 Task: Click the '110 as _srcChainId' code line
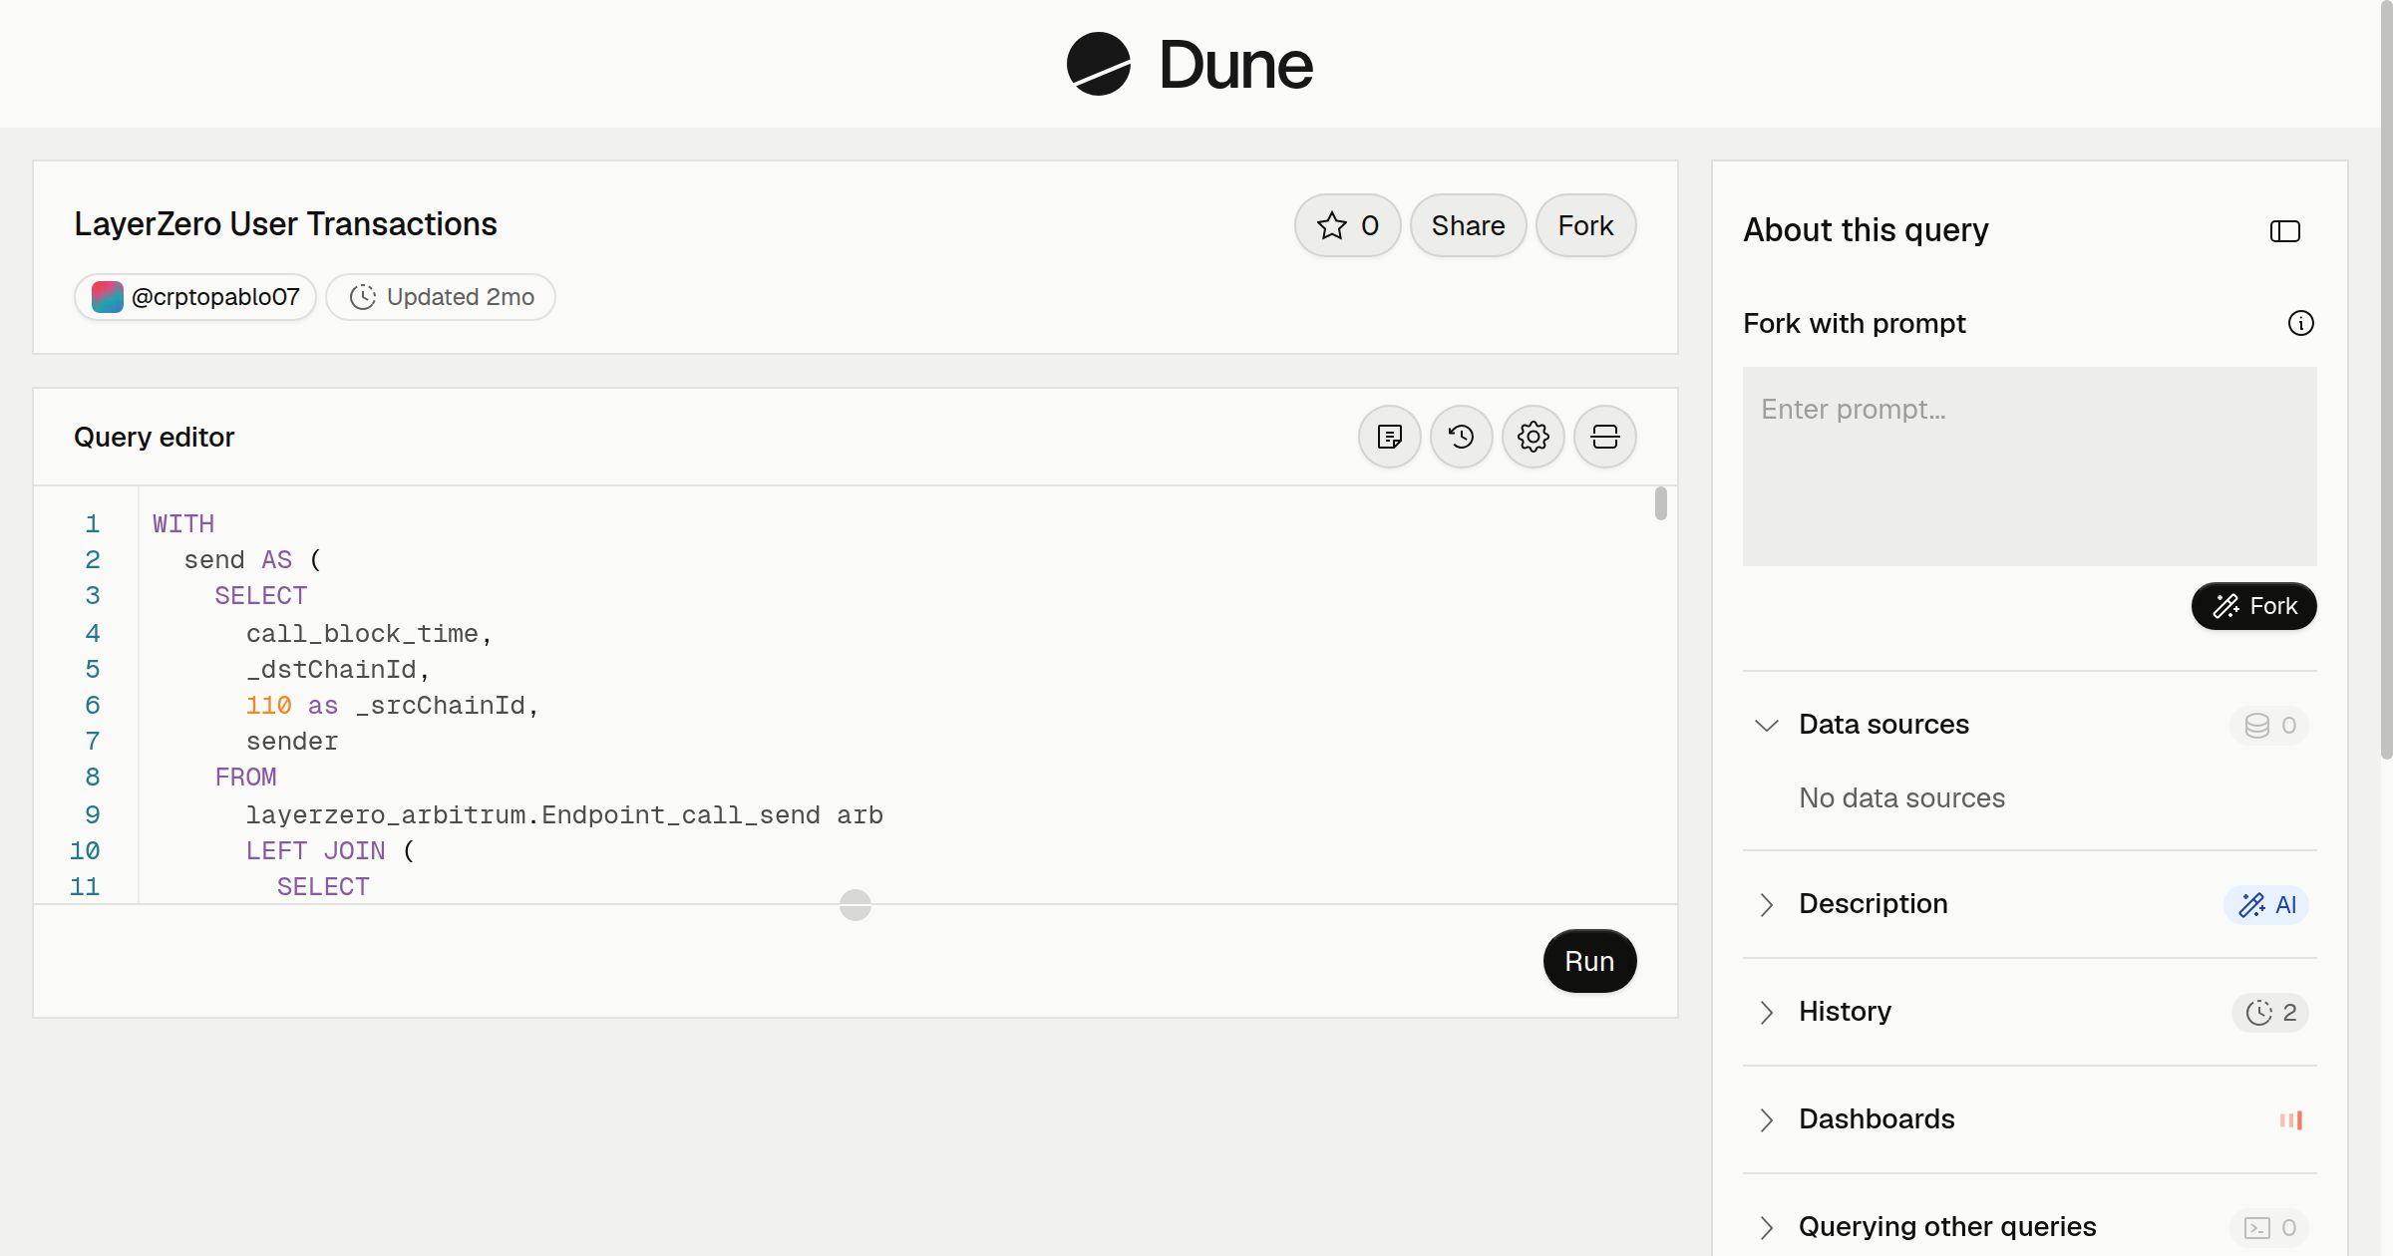[x=393, y=706]
